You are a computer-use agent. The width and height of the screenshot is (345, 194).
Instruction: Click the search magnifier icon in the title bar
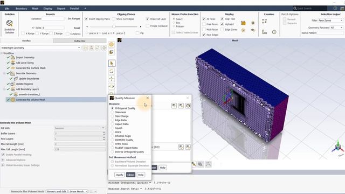[295, 9]
